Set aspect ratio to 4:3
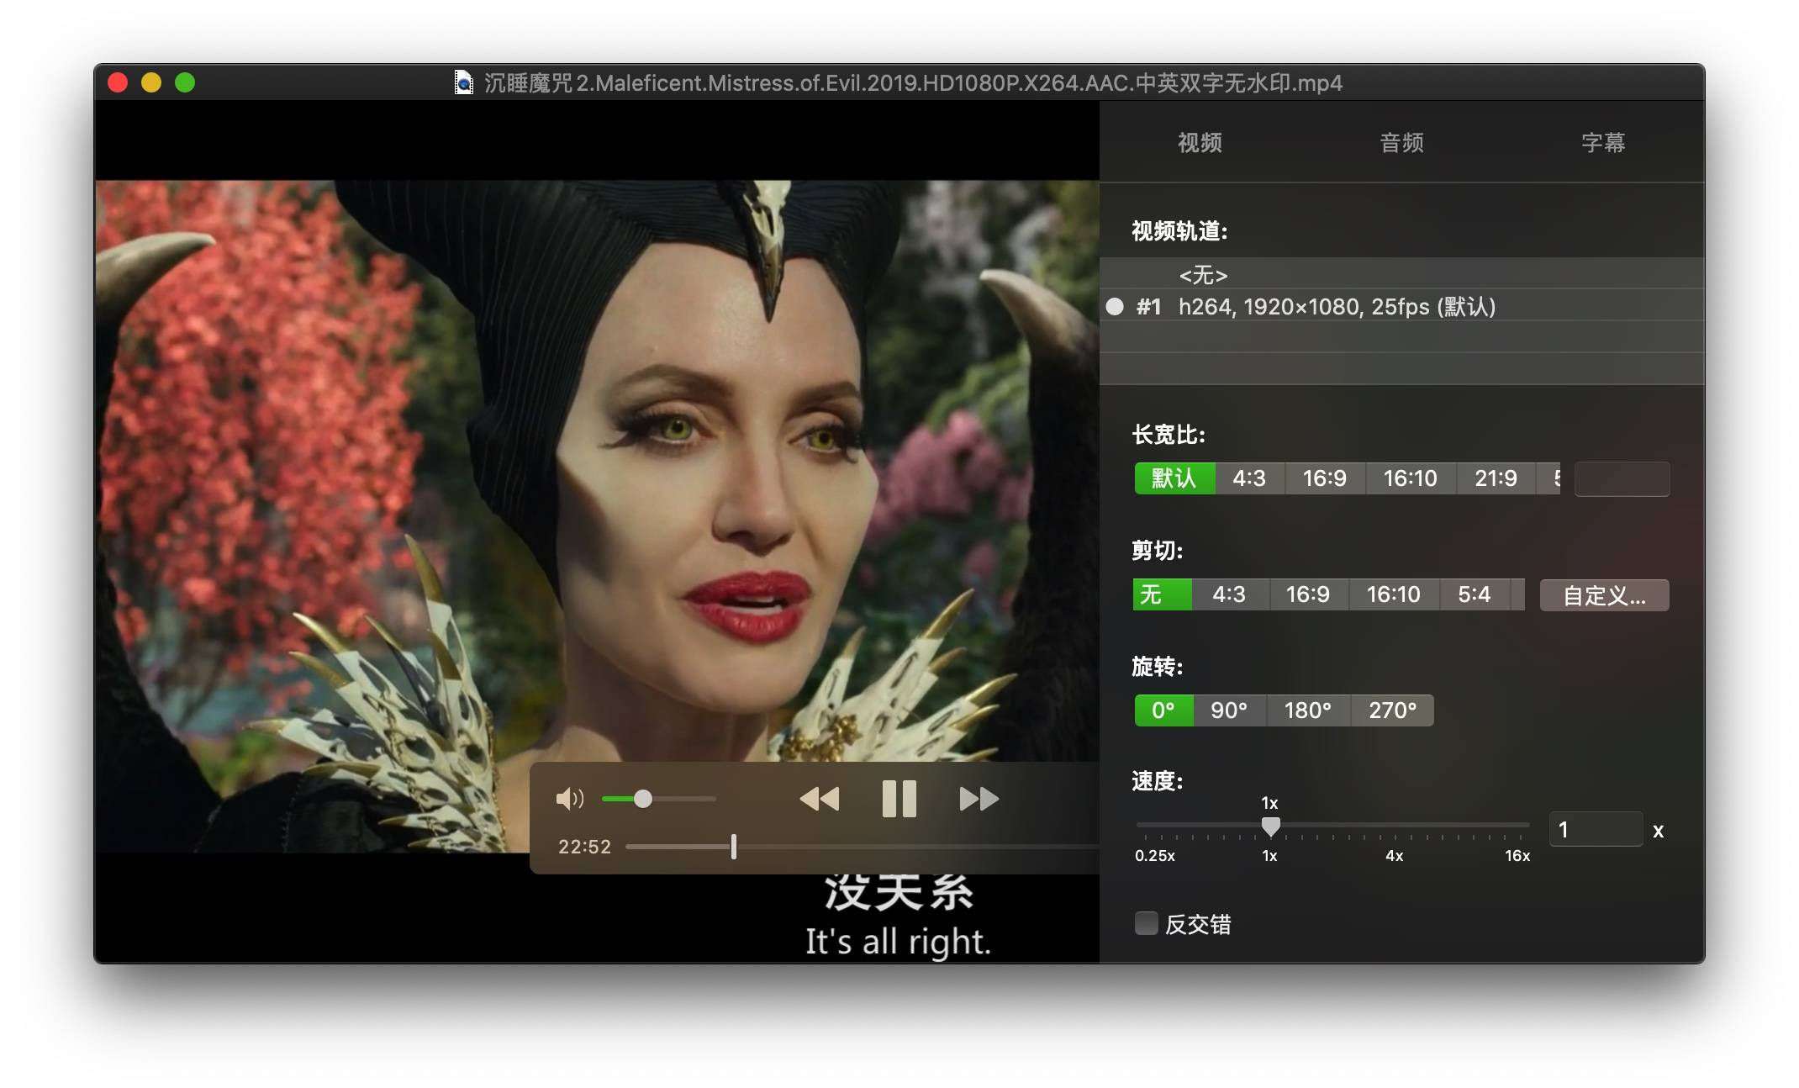 click(x=1249, y=478)
